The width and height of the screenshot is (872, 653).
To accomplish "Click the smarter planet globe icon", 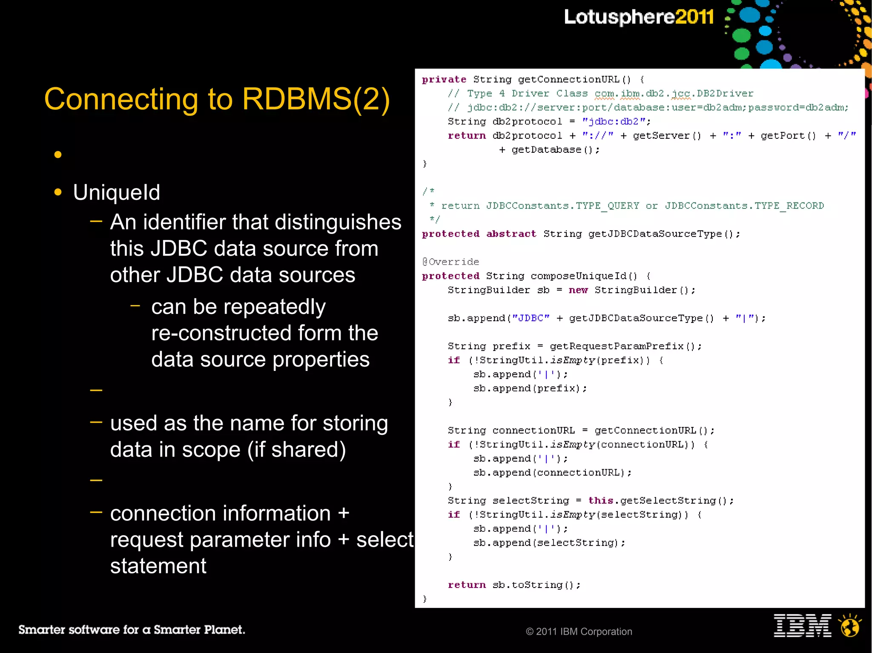I will pyautogui.click(x=850, y=625).
